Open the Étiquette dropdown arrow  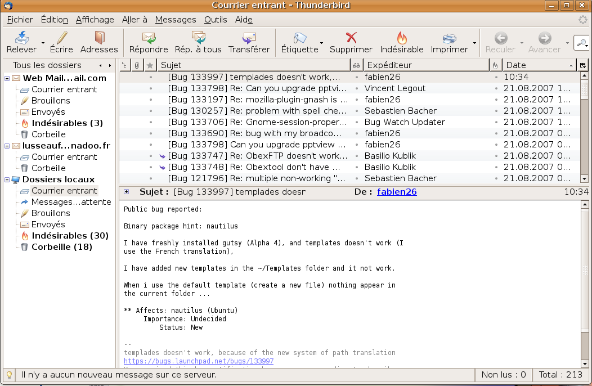[x=322, y=43]
